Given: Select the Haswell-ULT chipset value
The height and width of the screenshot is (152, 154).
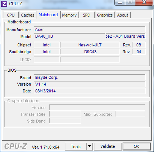Looking at the screenshot, I should (x=90, y=45).
